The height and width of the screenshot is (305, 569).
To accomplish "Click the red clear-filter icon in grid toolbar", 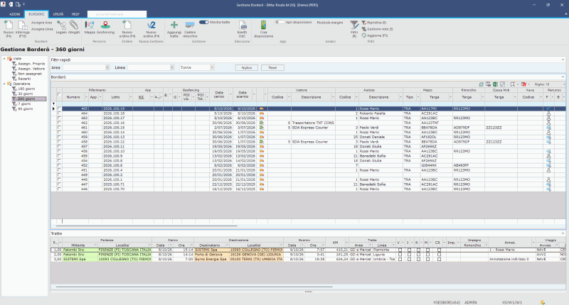I will pyautogui.click(x=523, y=84).
